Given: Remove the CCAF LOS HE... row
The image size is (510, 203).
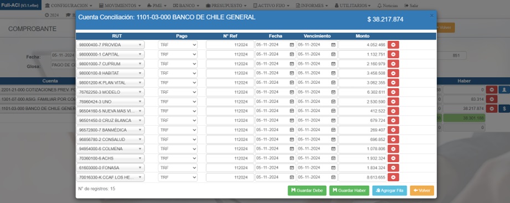Looking at the screenshot, I should pos(393,178).
